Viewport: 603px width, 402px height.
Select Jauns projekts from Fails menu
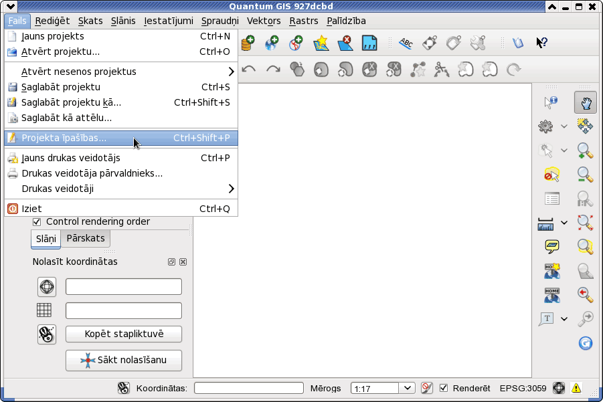tap(121, 36)
